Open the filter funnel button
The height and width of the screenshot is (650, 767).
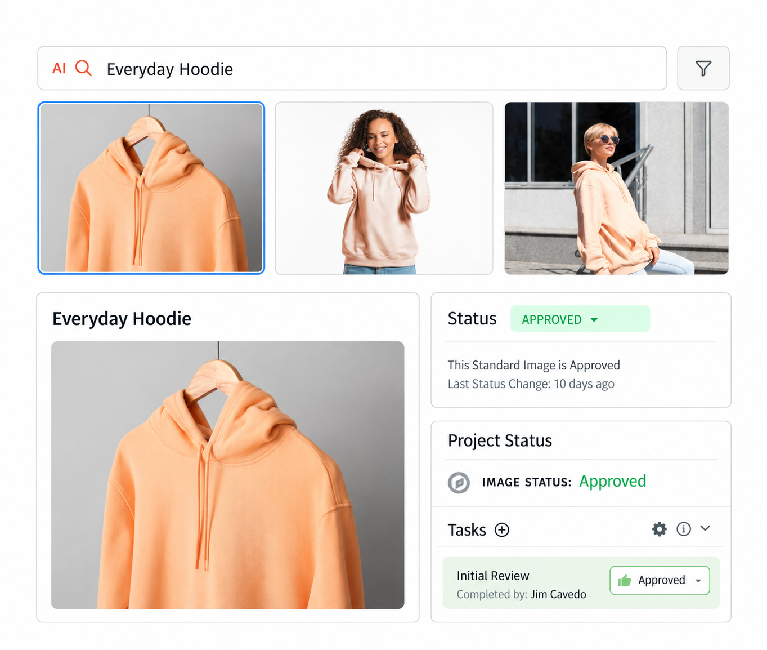point(703,68)
